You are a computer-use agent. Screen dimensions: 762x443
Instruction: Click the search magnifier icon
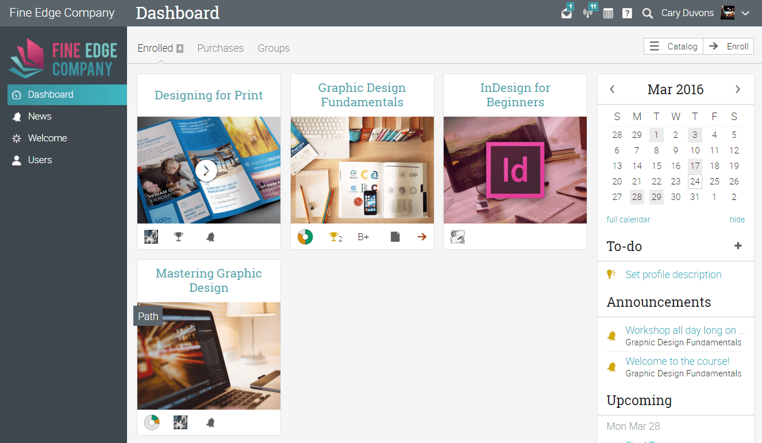[x=647, y=13]
